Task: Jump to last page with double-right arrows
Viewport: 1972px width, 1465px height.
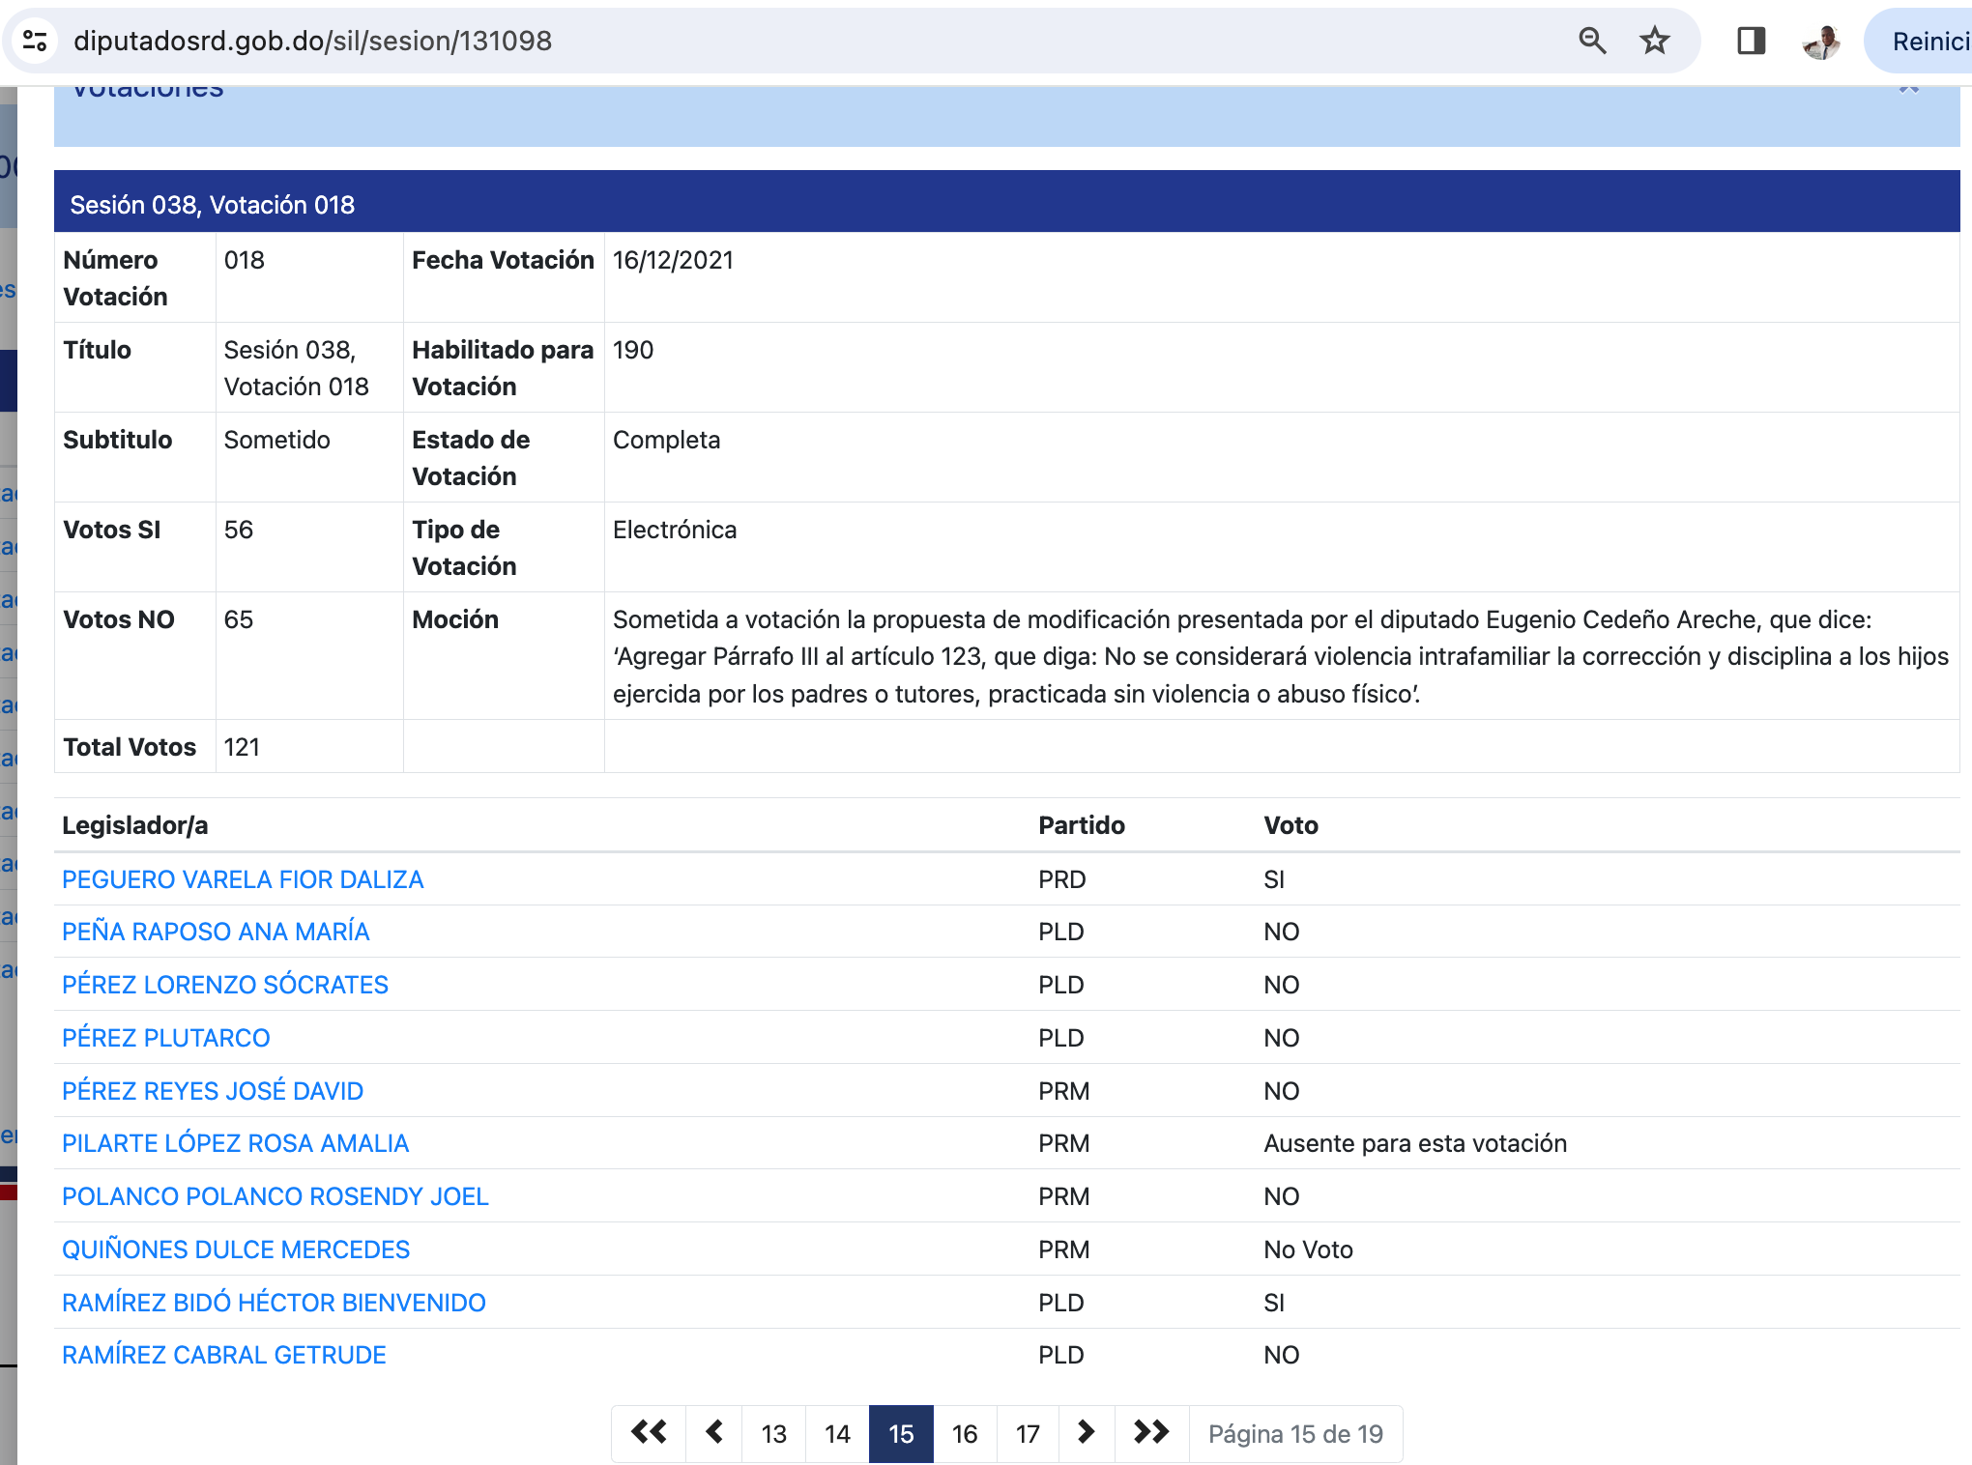Action: 1151,1432
